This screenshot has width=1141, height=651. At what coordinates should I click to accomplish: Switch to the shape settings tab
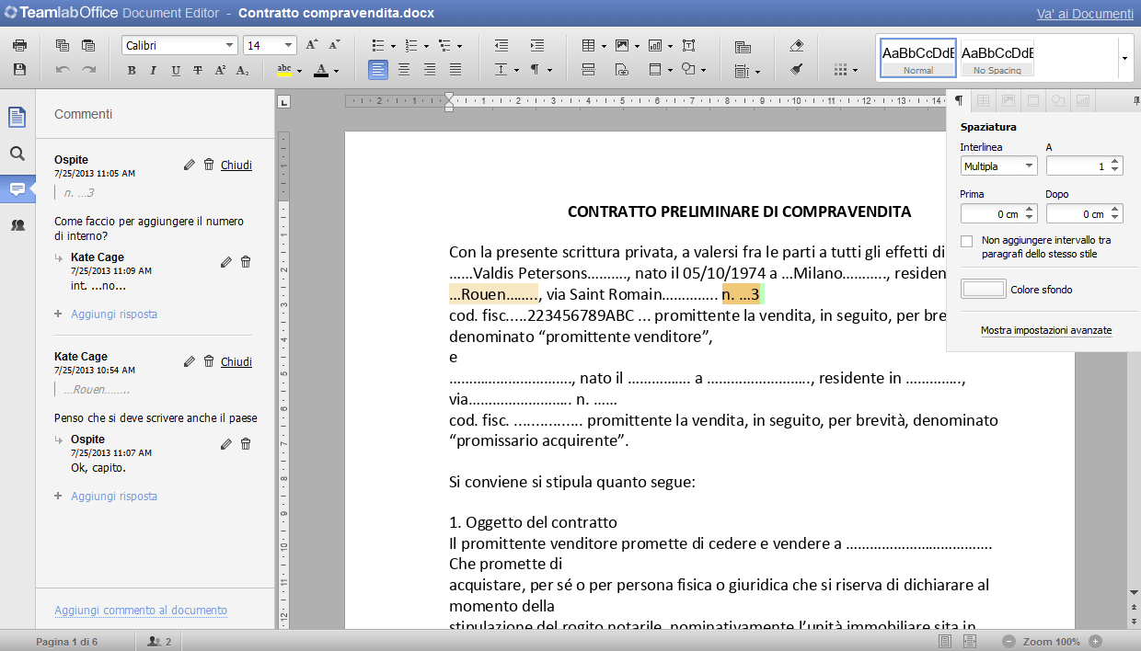click(1058, 99)
